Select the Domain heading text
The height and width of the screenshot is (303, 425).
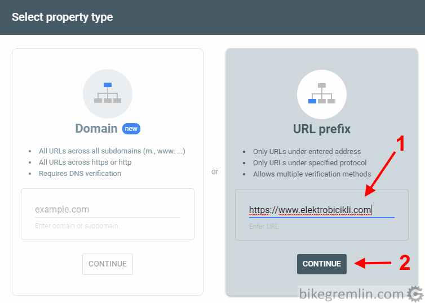[x=96, y=128]
